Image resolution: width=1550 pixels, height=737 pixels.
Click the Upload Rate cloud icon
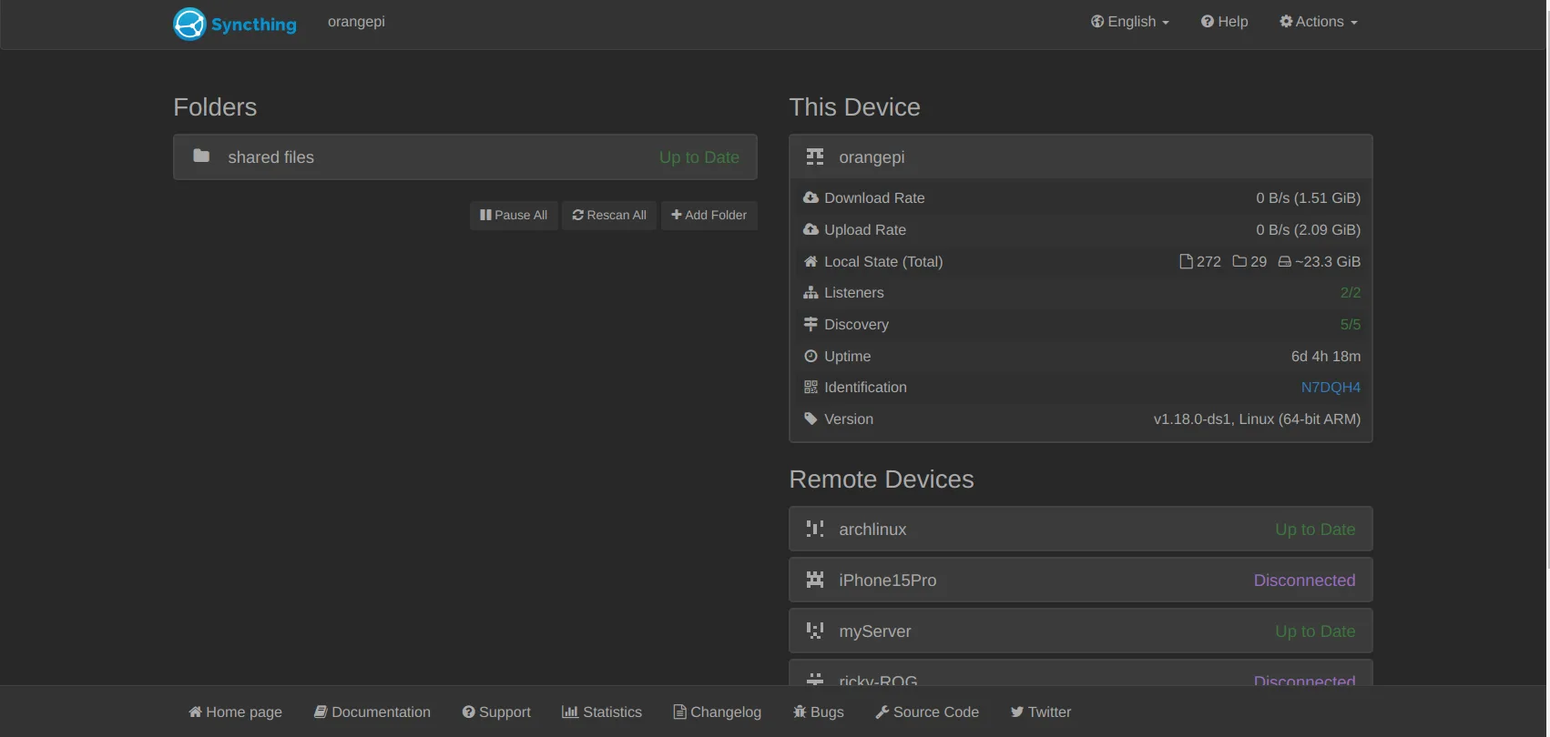(811, 229)
